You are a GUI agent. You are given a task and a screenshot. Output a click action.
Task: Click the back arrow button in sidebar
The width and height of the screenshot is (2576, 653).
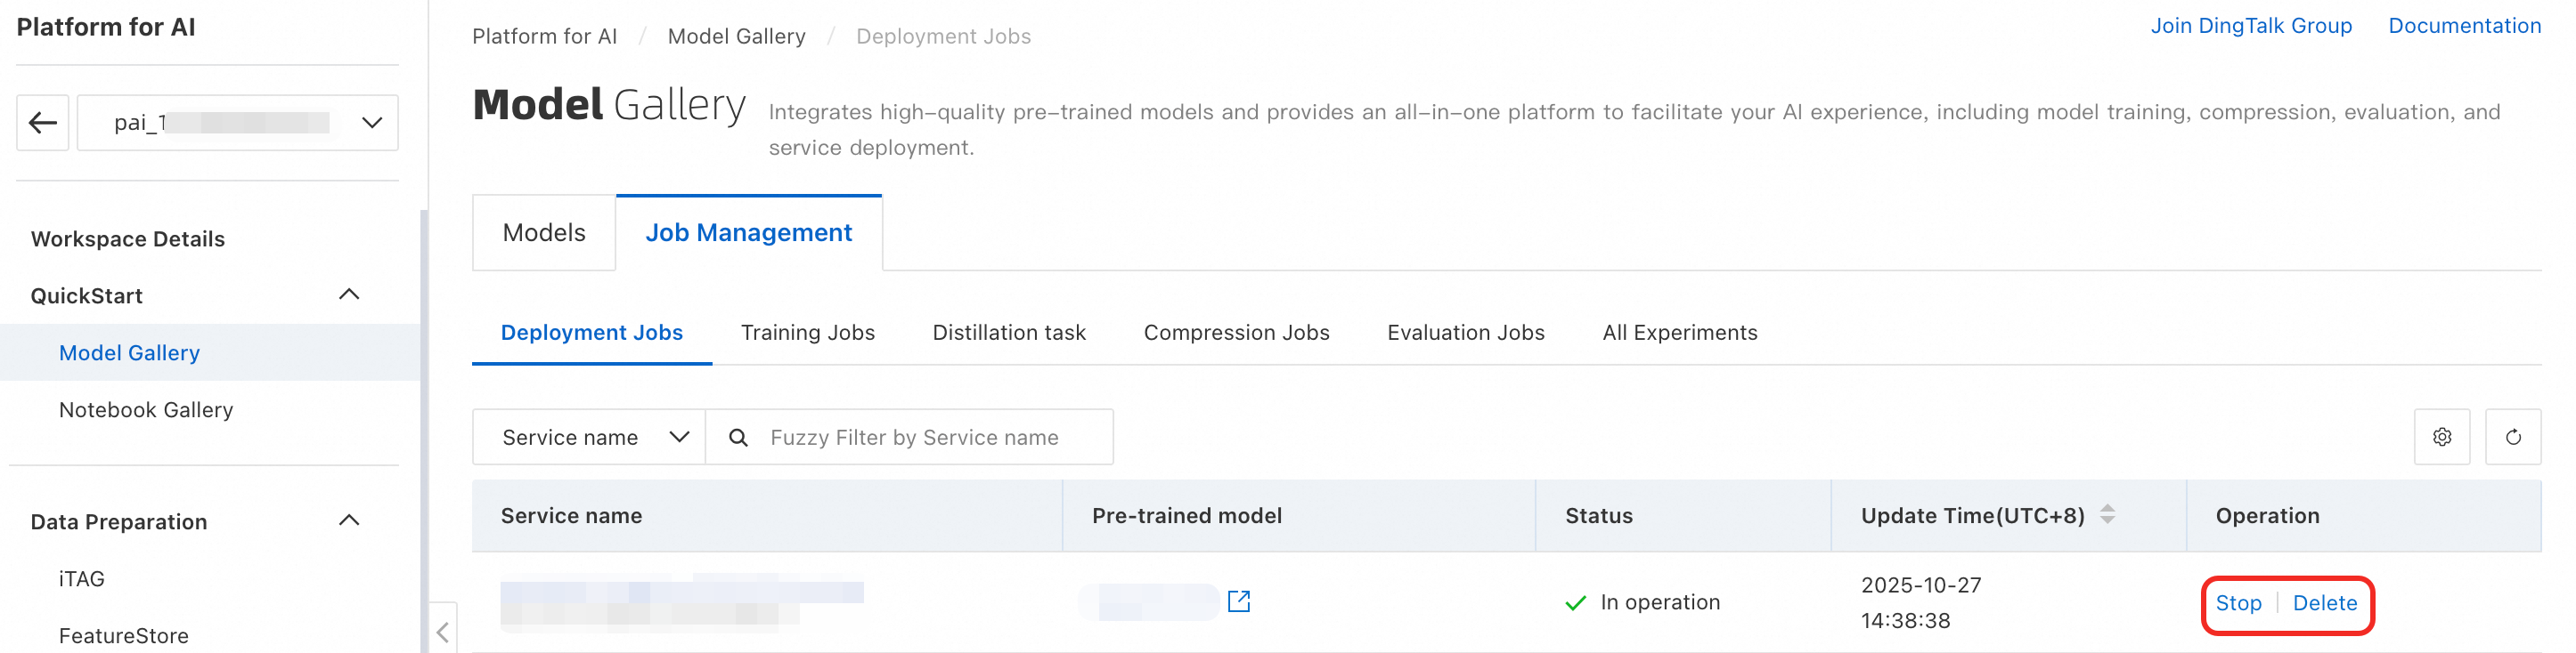click(43, 123)
